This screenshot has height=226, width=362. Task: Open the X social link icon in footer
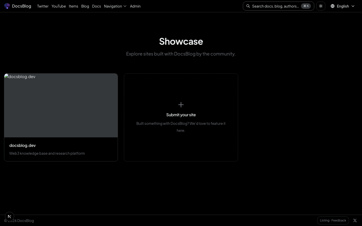pyautogui.click(x=355, y=220)
